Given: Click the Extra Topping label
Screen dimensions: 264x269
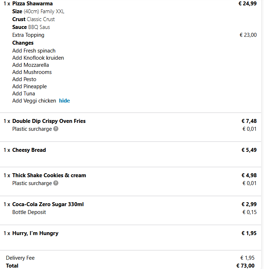Looking at the screenshot, I should (x=28, y=35).
